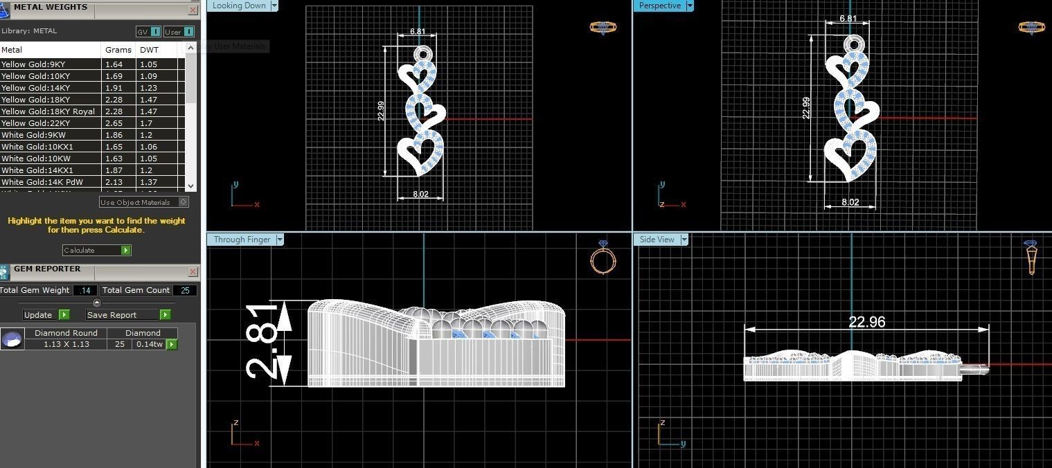
Task: Select the White Gold:10KW row
Action: coord(92,159)
